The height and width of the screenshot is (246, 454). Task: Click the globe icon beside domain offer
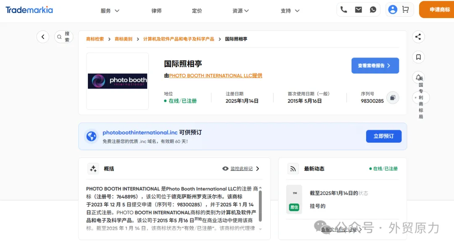coord(91,136)
